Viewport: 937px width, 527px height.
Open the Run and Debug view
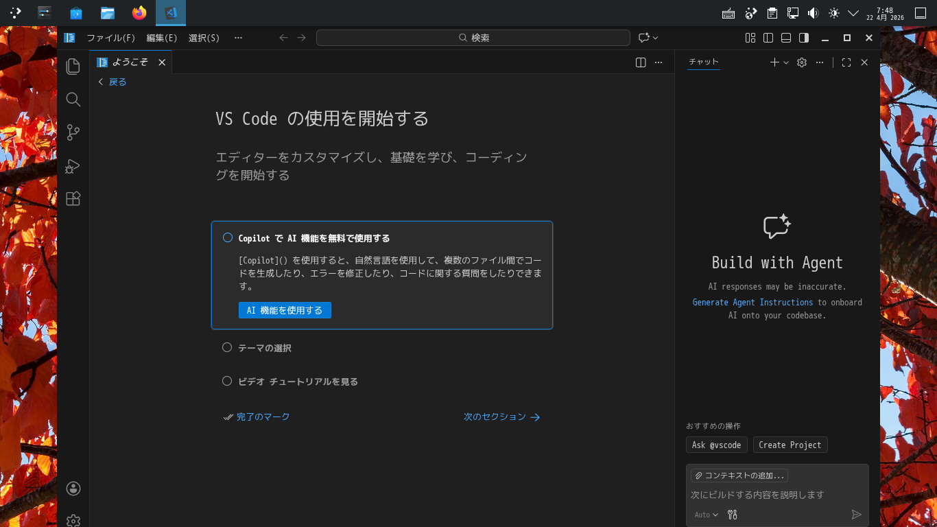73,166
